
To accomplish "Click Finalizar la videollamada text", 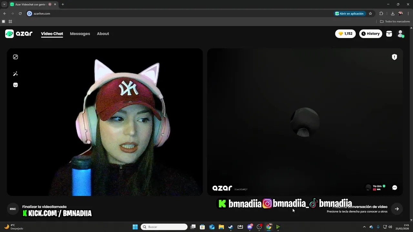I will (44, 207).
